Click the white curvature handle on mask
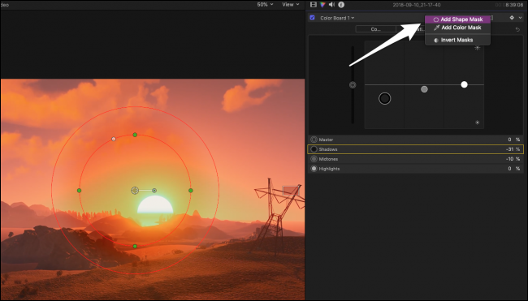Image resolution: width=528 pixels, height=301 pixels. (x=114, y=139)
